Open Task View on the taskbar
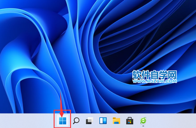Viewport: 196px width, 128px height. 90,121
